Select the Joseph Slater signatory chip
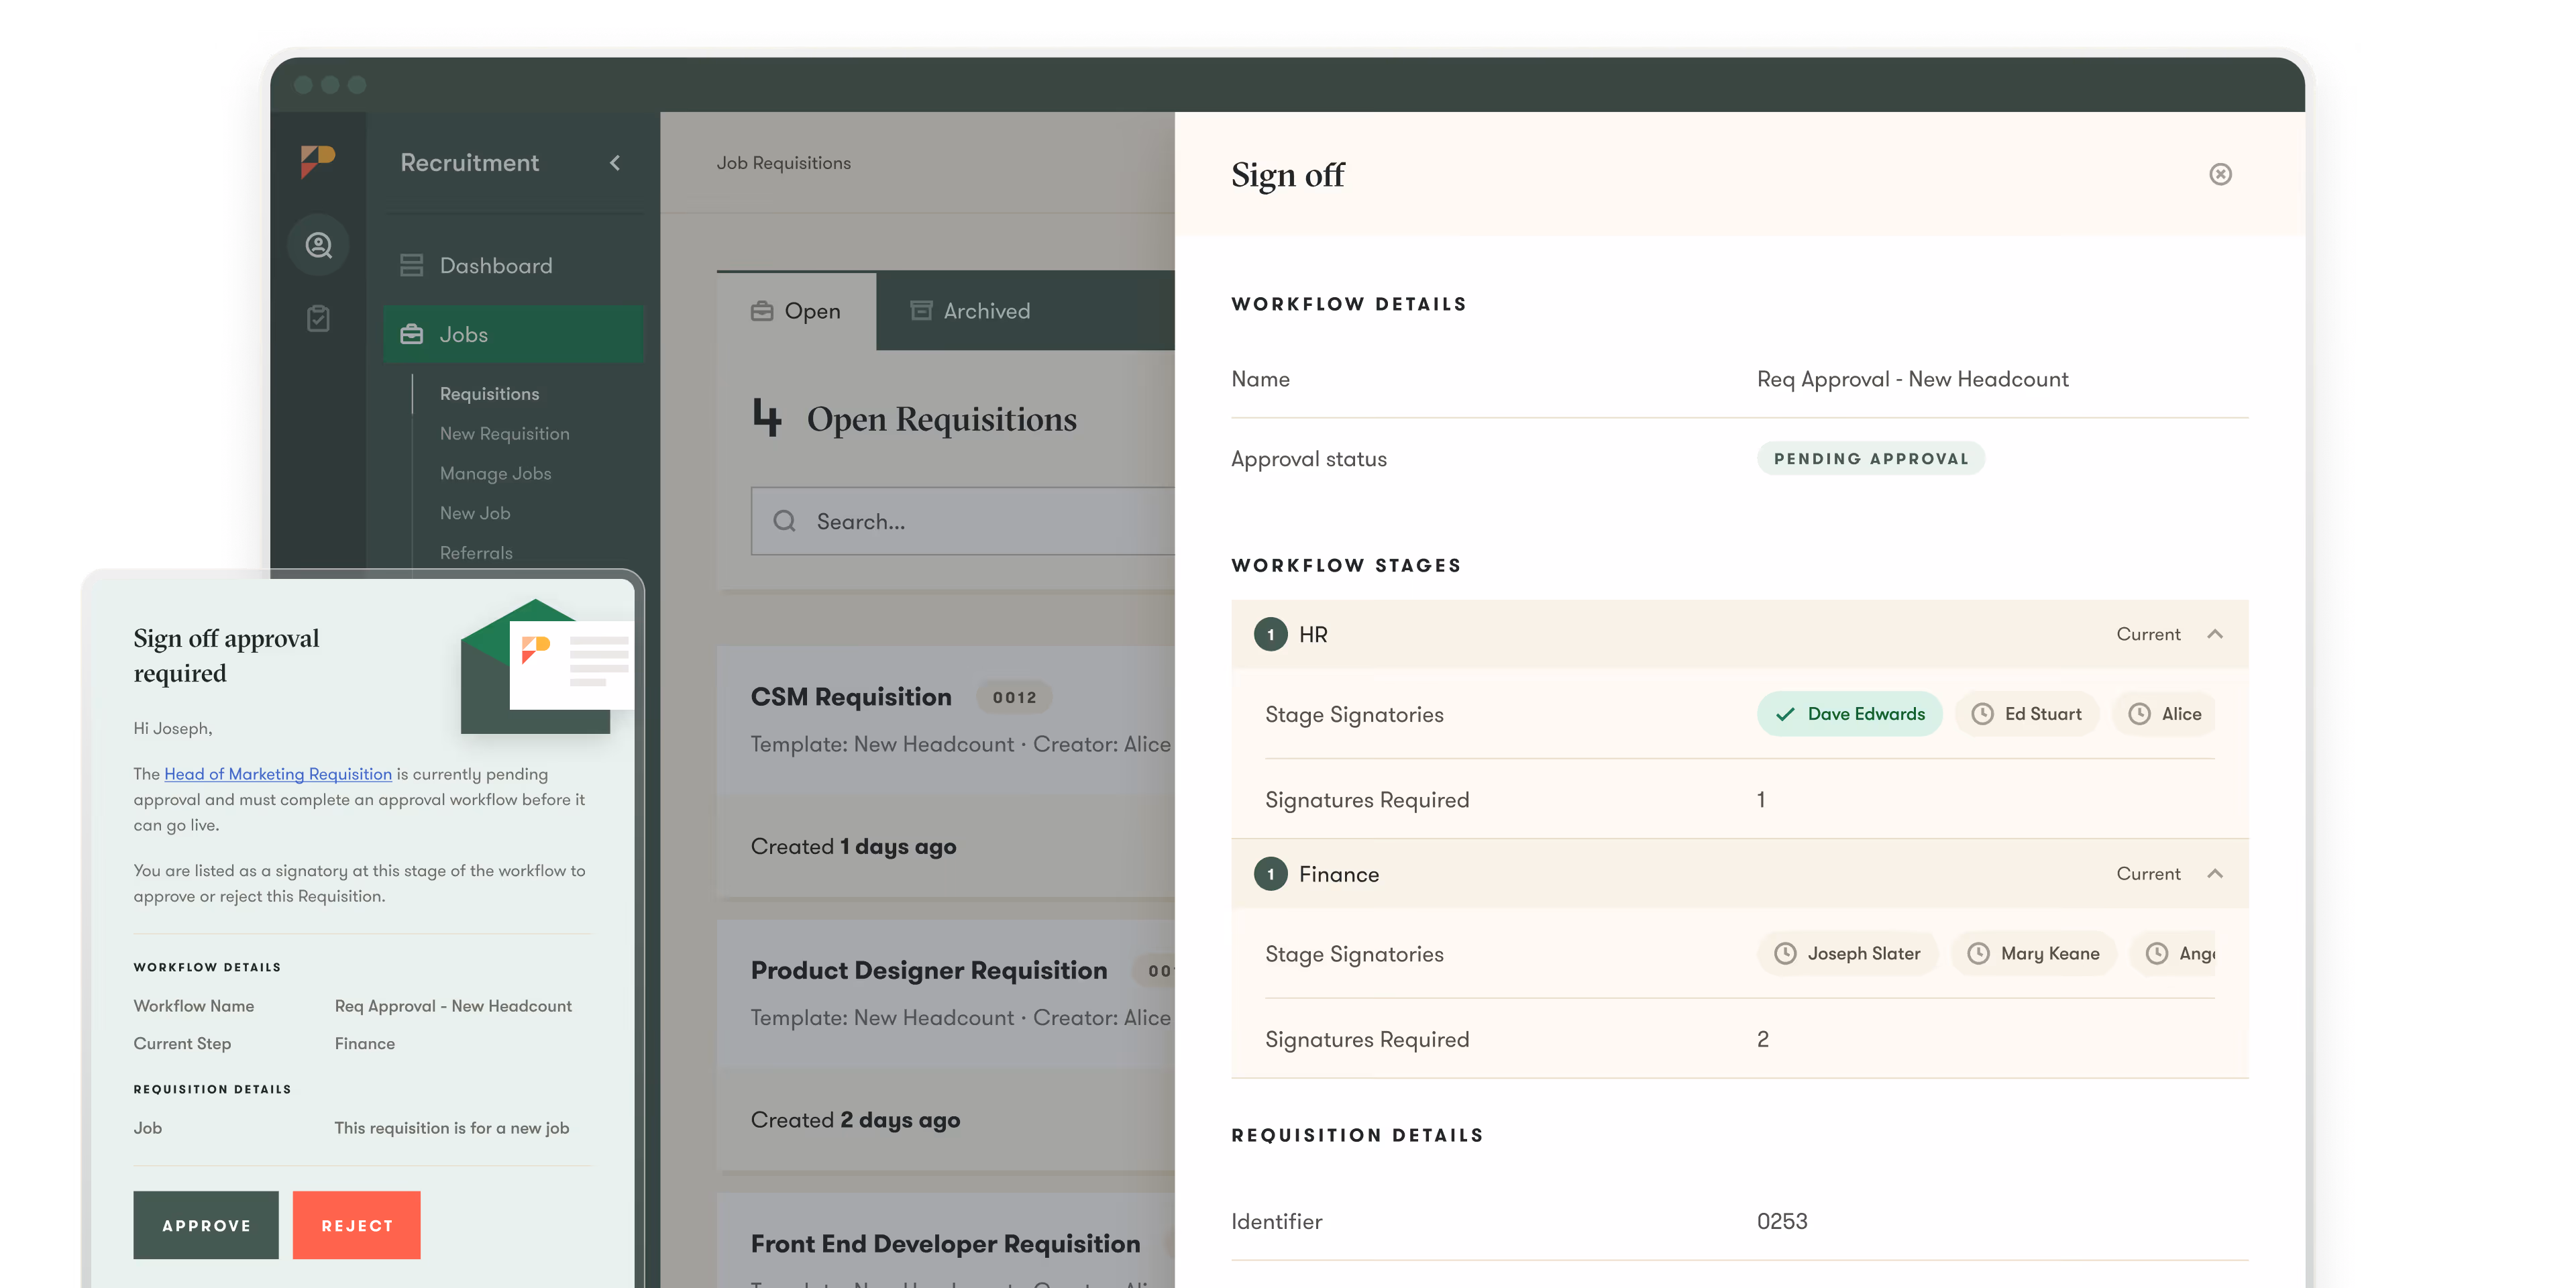The image size is (2576, 1288). click(x=1847, y=953)
